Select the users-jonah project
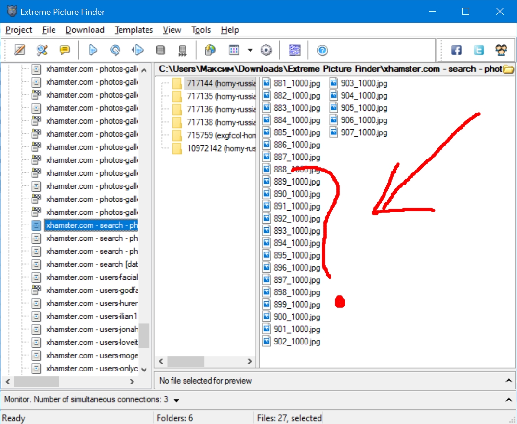The width and height of the screenshot is (517, 424). pyautogui.click(x=92, y=330)
